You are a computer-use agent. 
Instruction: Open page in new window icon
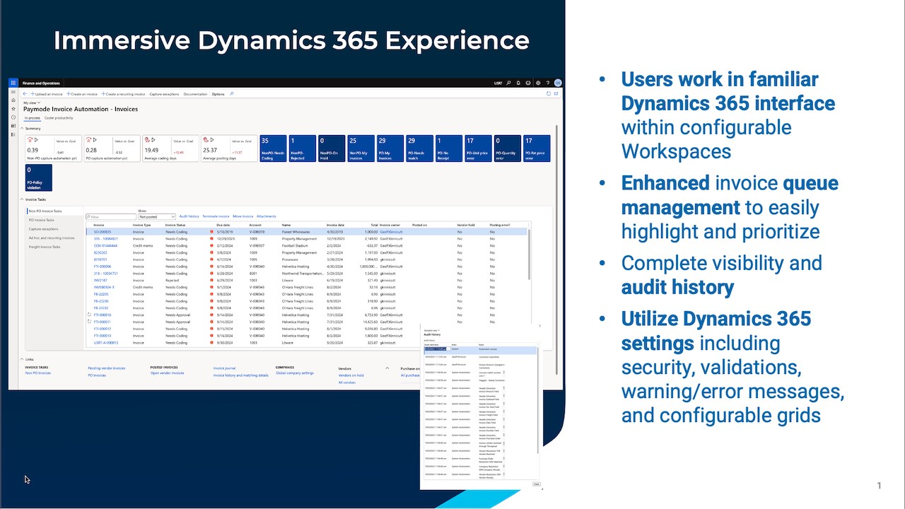coord(556,94)
